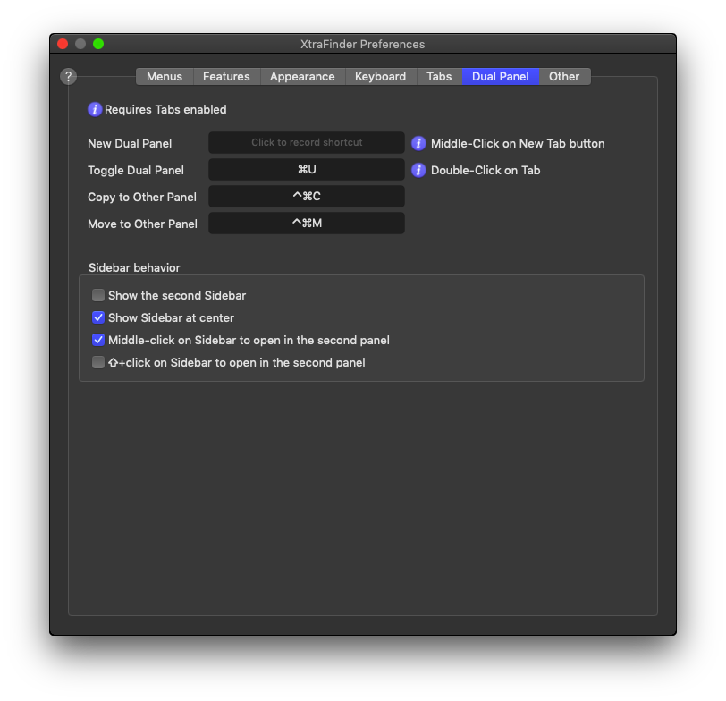This screenshot has width=726, height=701.
Task: Click the Toggle Dual Panel shortcut field
Action: point(307,170)
